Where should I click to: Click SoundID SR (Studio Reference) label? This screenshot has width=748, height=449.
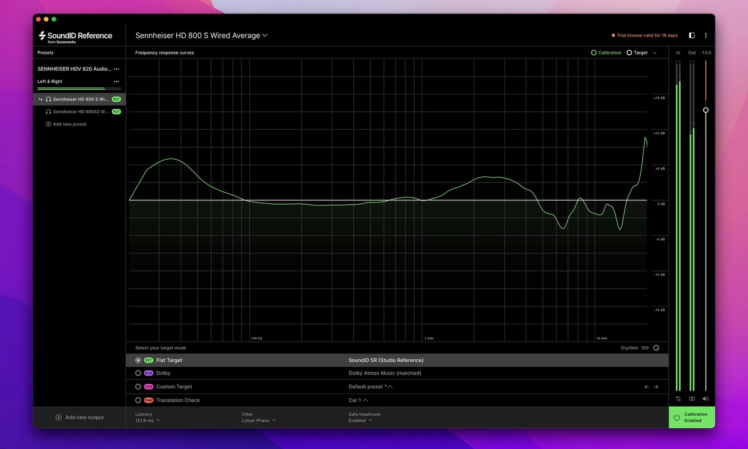(386, 360)
